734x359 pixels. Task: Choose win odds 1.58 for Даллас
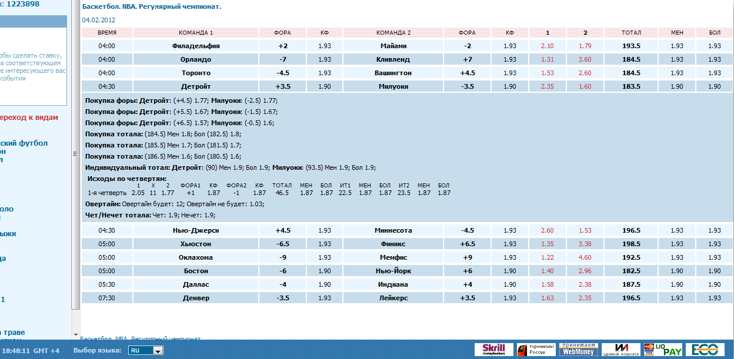(548, 284)
